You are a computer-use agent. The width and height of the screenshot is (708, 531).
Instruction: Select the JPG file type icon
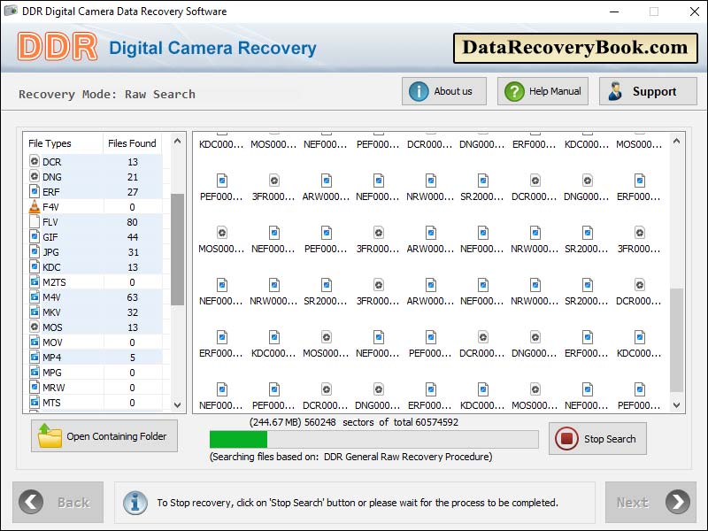click(x=35, y=251)
